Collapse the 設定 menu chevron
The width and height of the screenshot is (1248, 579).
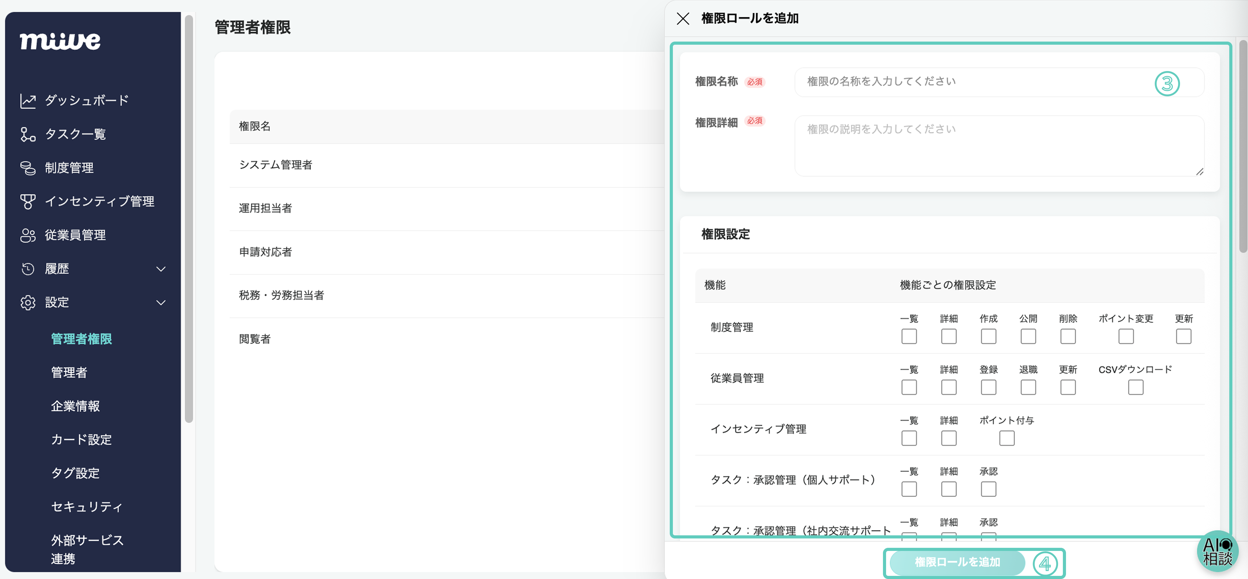[161, 302]
